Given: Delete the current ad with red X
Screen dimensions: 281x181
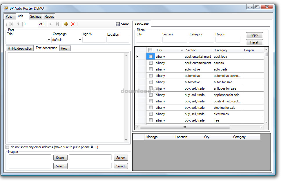Looking at the screenshot, I should pos(73,24).
